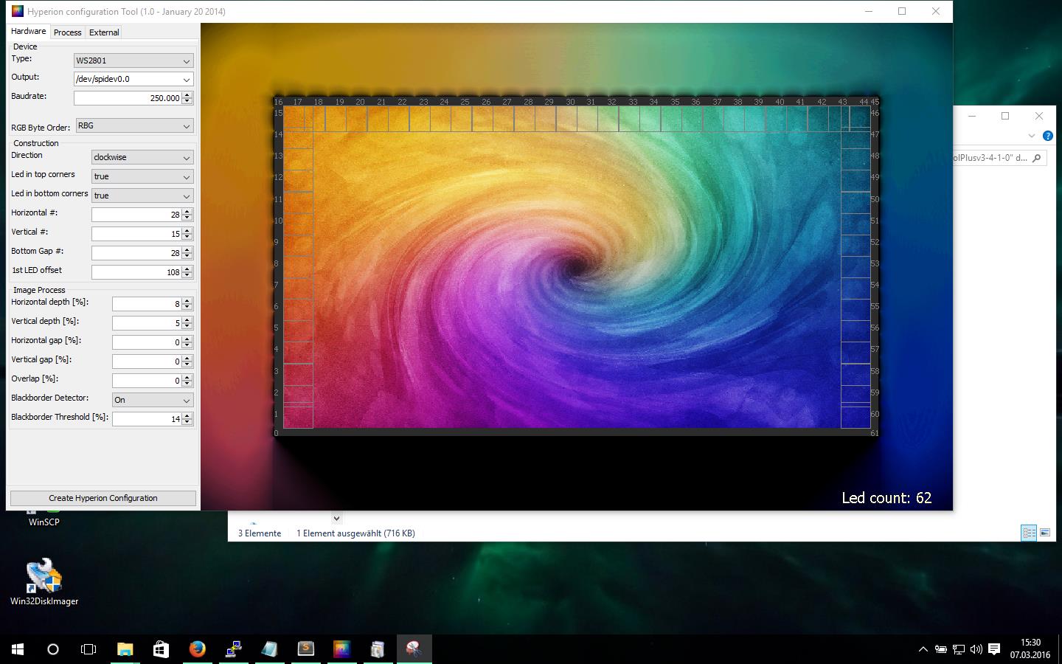Switch to large icons view in Explorer
Screen dimensions: 1062x664
1045,533
